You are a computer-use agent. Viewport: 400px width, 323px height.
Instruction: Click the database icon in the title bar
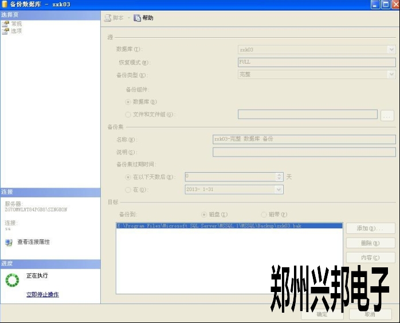pos(5,5)
